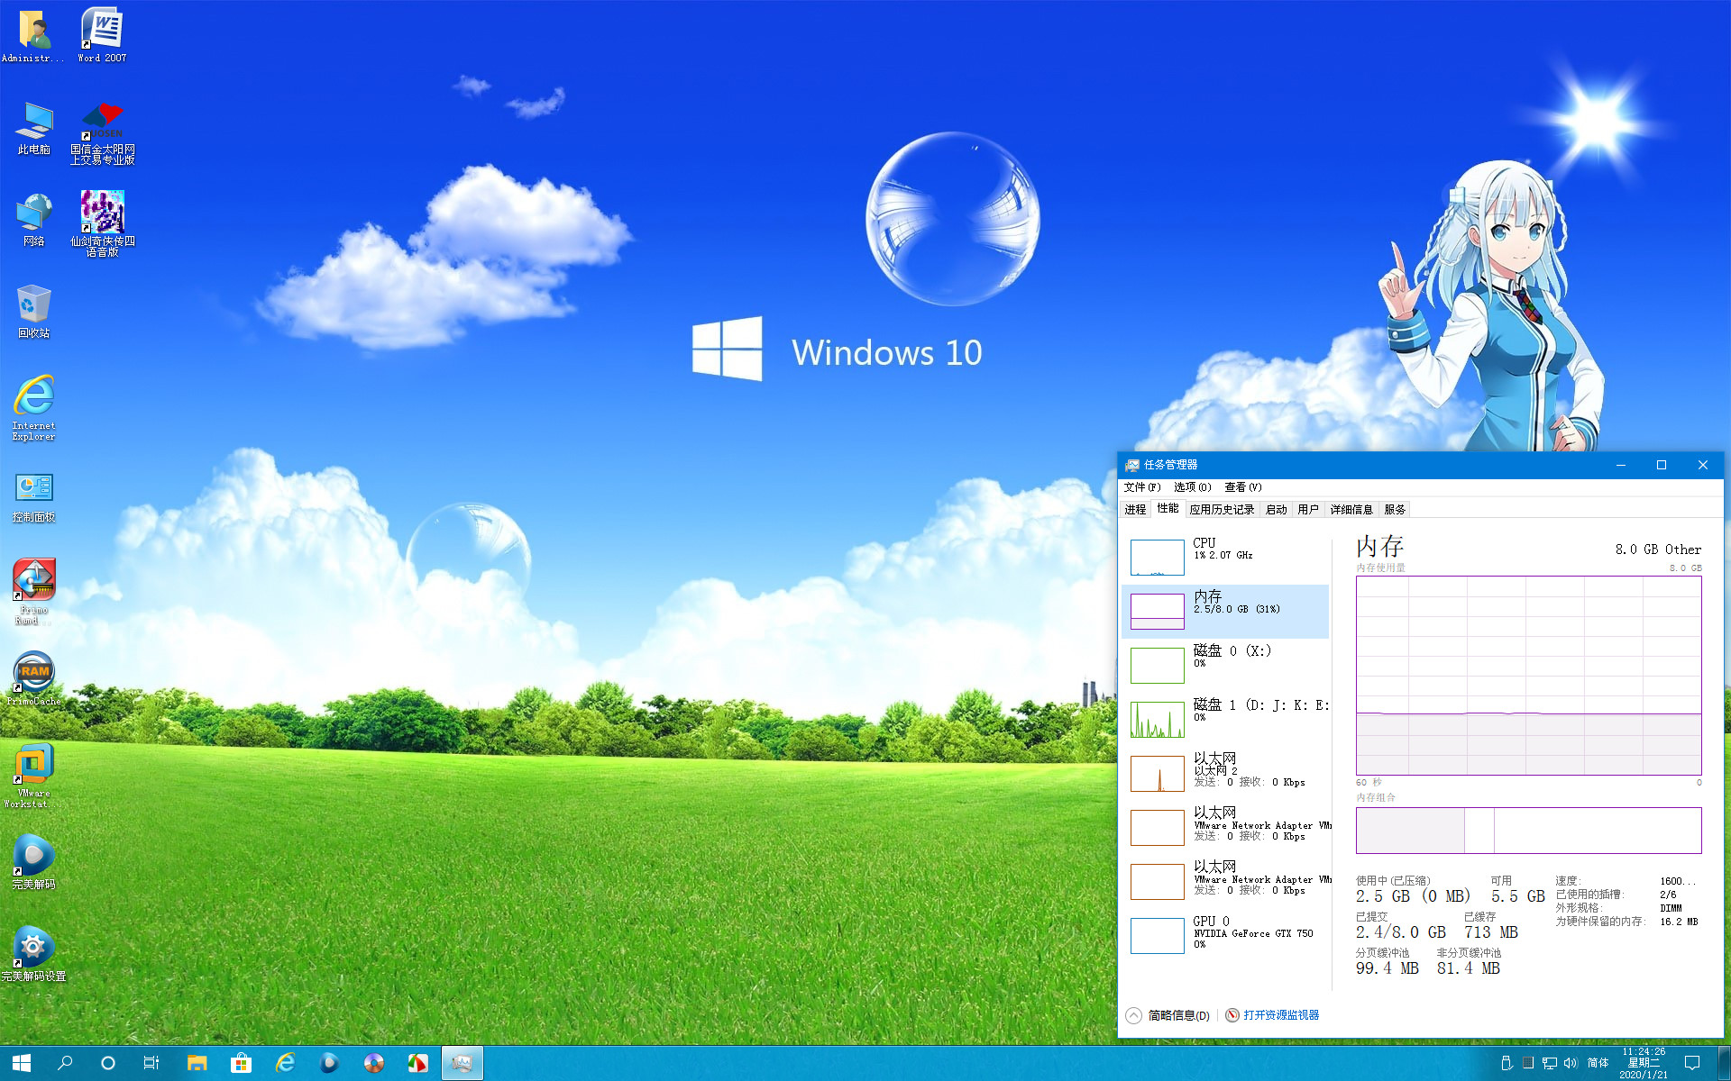The image size is (1731, 1081).
Task: Open PrimoCache desktop shortcut
Action: [x=34, y=679]
